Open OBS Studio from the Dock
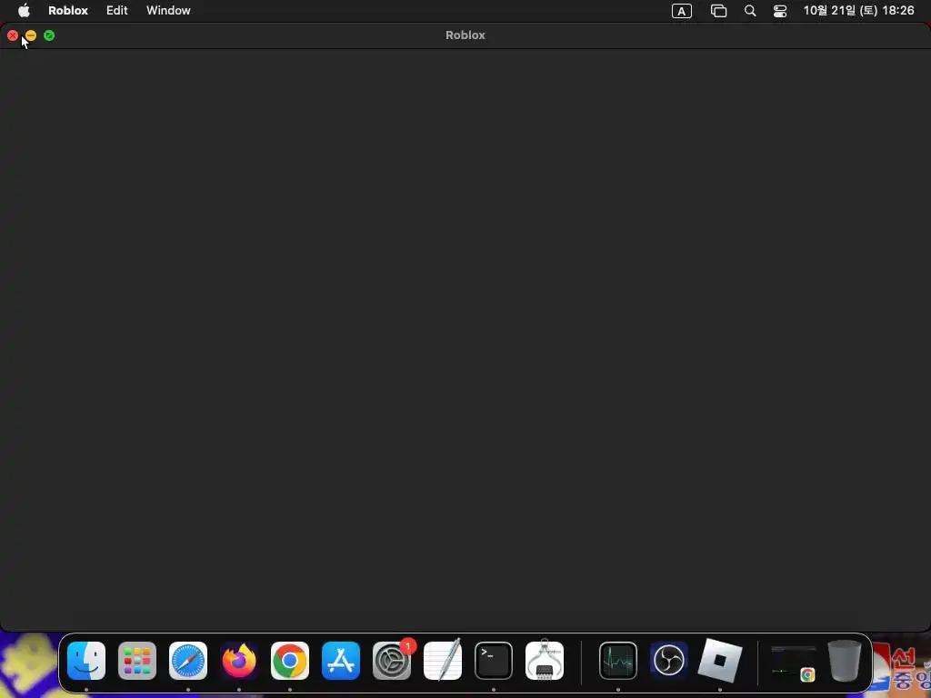This screenshot has width=931, height=698. coord(668,660)
